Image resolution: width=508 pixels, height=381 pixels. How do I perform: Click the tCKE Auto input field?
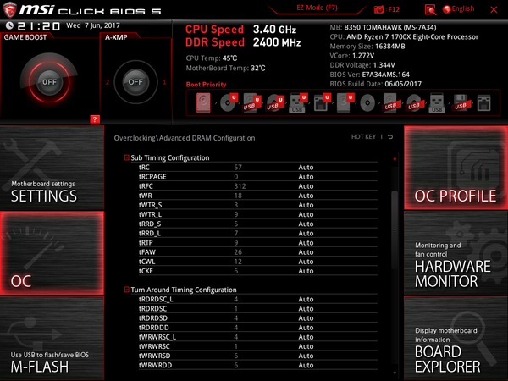306,271
